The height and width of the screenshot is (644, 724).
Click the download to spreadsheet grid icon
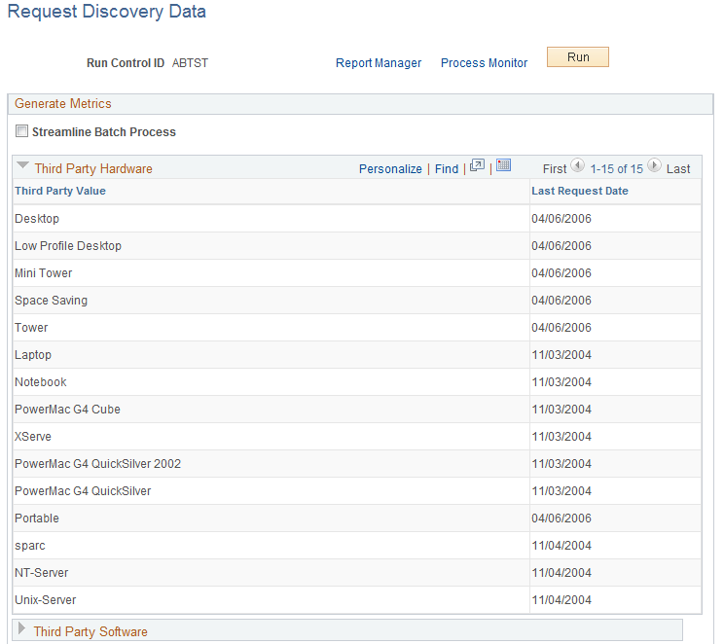503,164
